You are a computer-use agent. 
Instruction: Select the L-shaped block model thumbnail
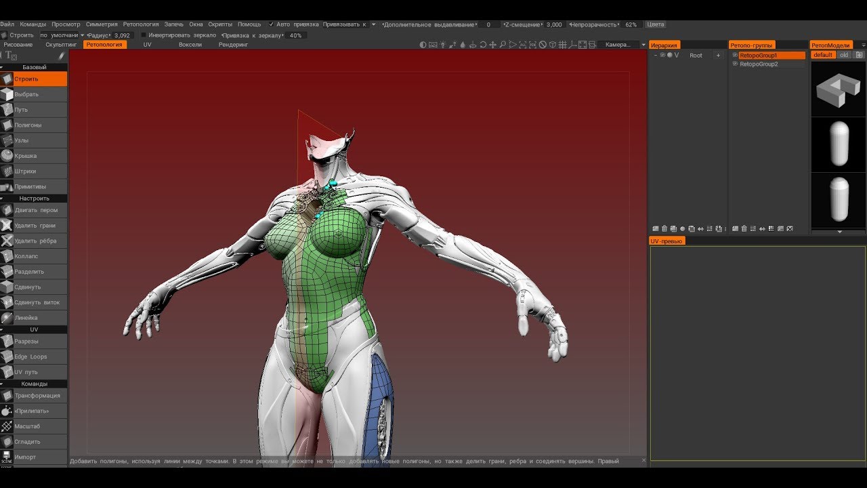(x=839, y=89)
